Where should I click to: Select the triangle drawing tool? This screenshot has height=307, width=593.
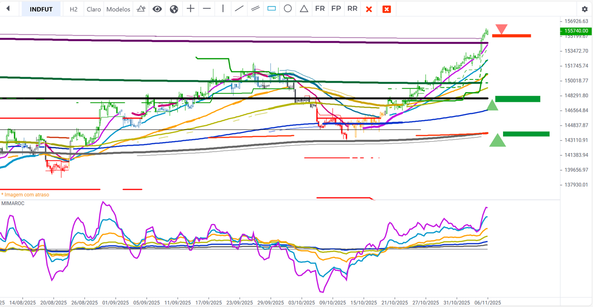(x=304, y=9)
